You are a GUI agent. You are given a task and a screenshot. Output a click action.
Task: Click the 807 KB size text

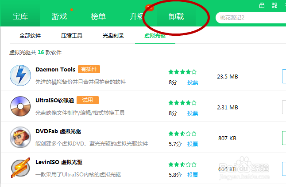click(227, 138)
